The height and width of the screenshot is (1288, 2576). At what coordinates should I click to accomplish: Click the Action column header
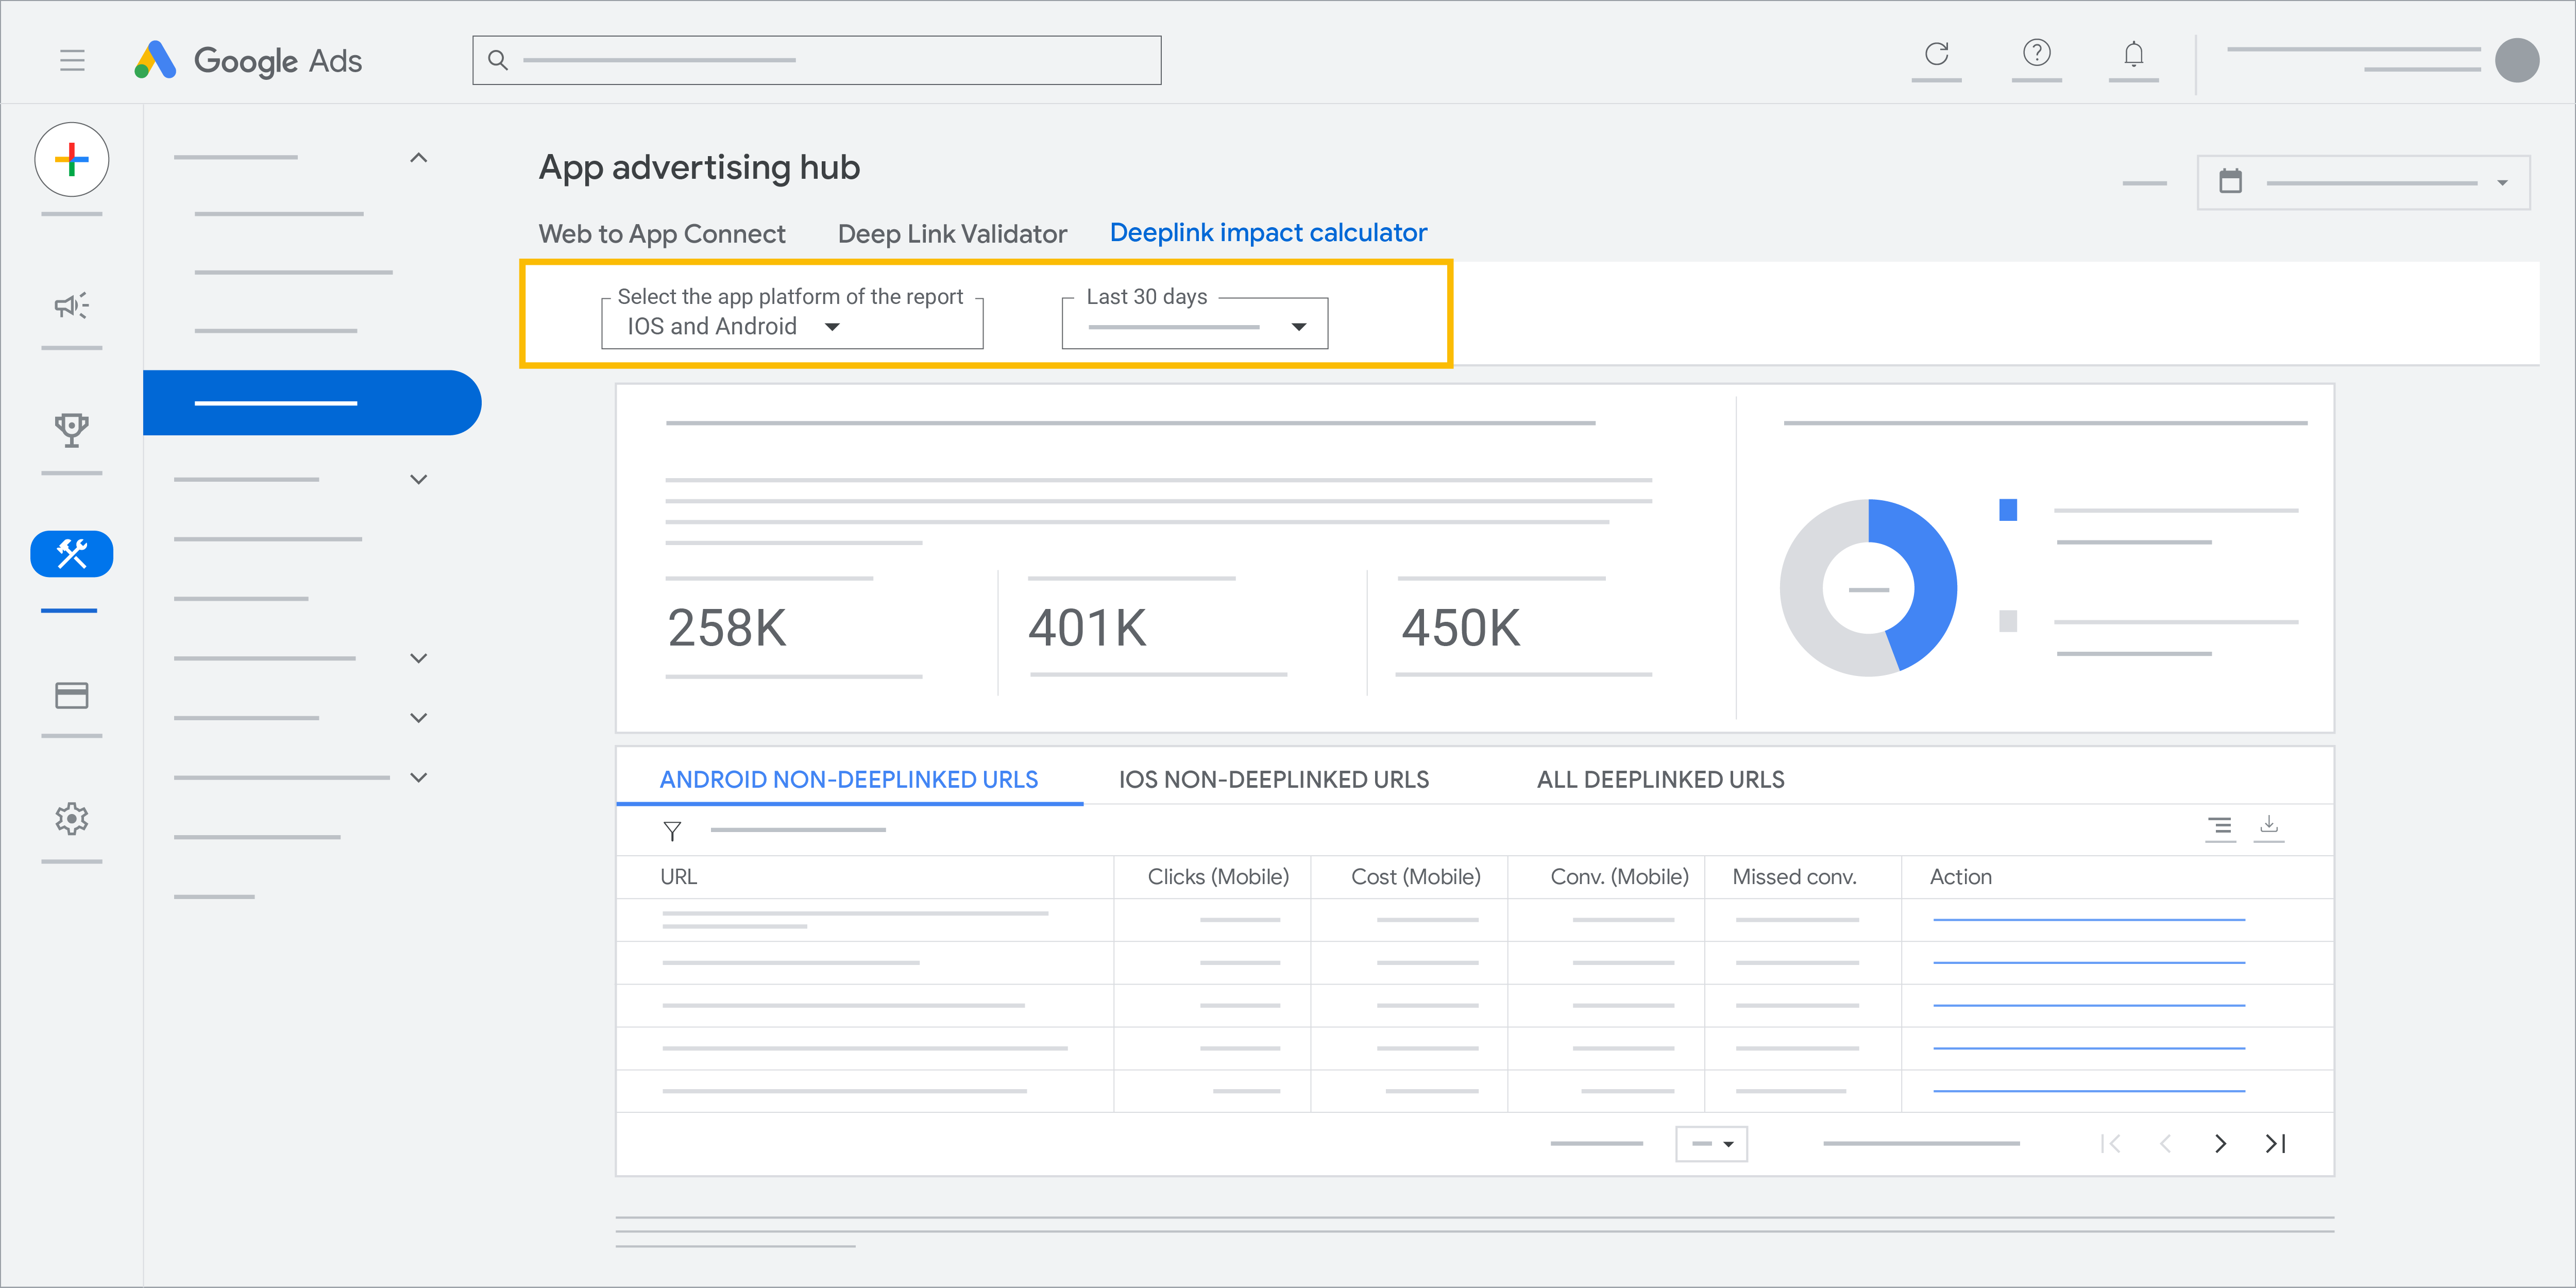tap(1960, 877)
